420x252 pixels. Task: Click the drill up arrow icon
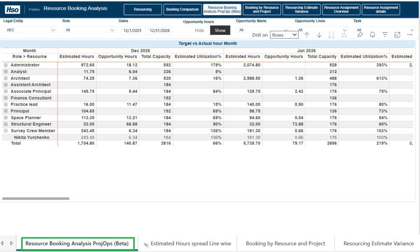click(x=307, y=35)
